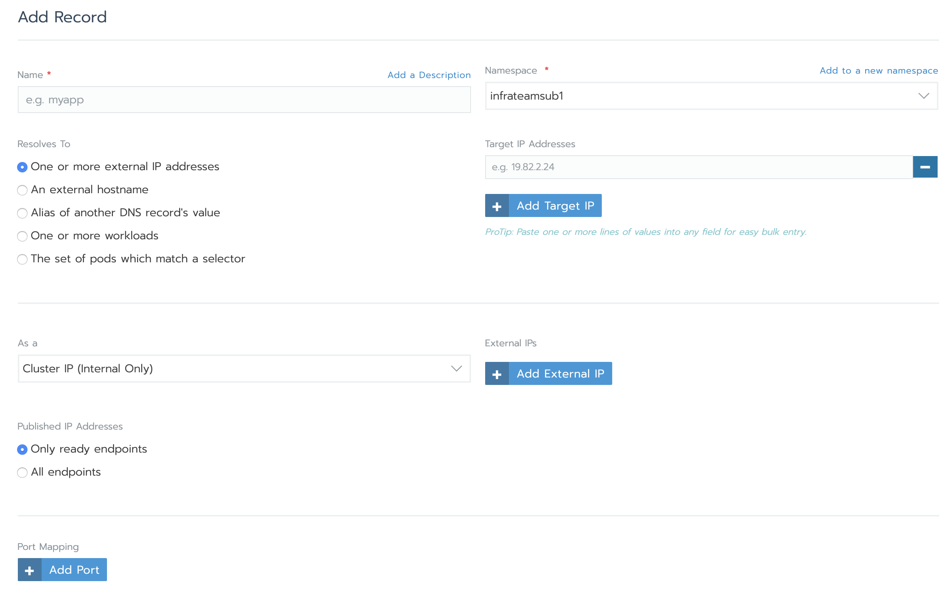Focus the Target IP Addresses input field
Viewport: 951px width, 593px height.
tap(698, 167)
